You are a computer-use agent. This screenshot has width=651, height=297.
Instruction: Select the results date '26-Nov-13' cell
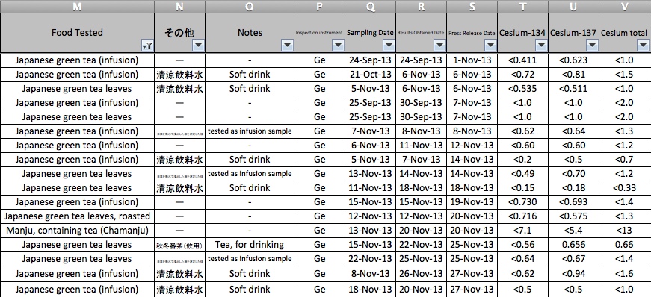(421, 273)
